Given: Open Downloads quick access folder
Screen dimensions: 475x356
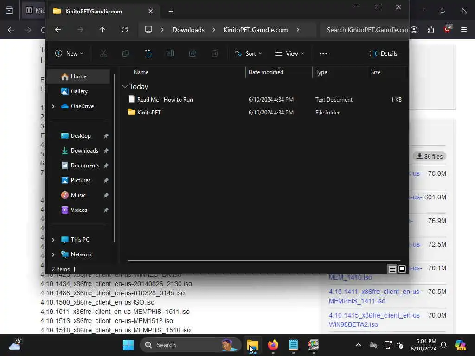Looking at the screenshot, I should click(x=84, y=151).
